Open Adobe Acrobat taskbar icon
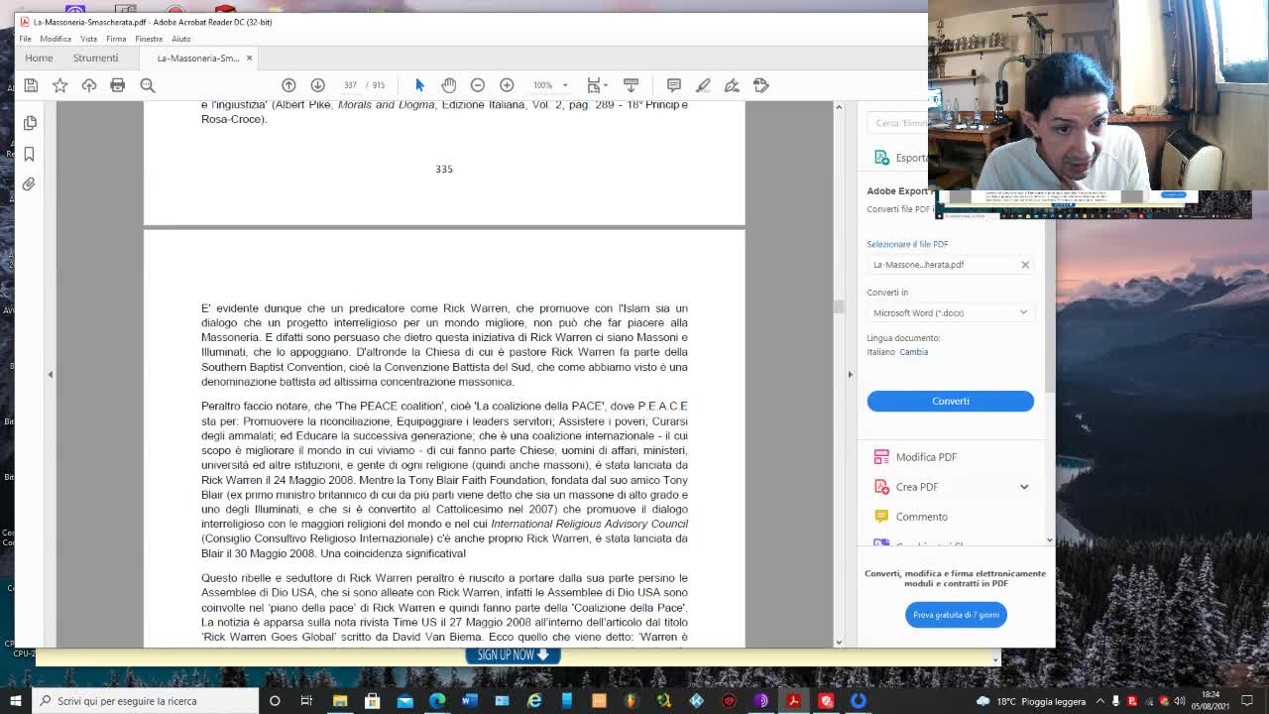 794,701
